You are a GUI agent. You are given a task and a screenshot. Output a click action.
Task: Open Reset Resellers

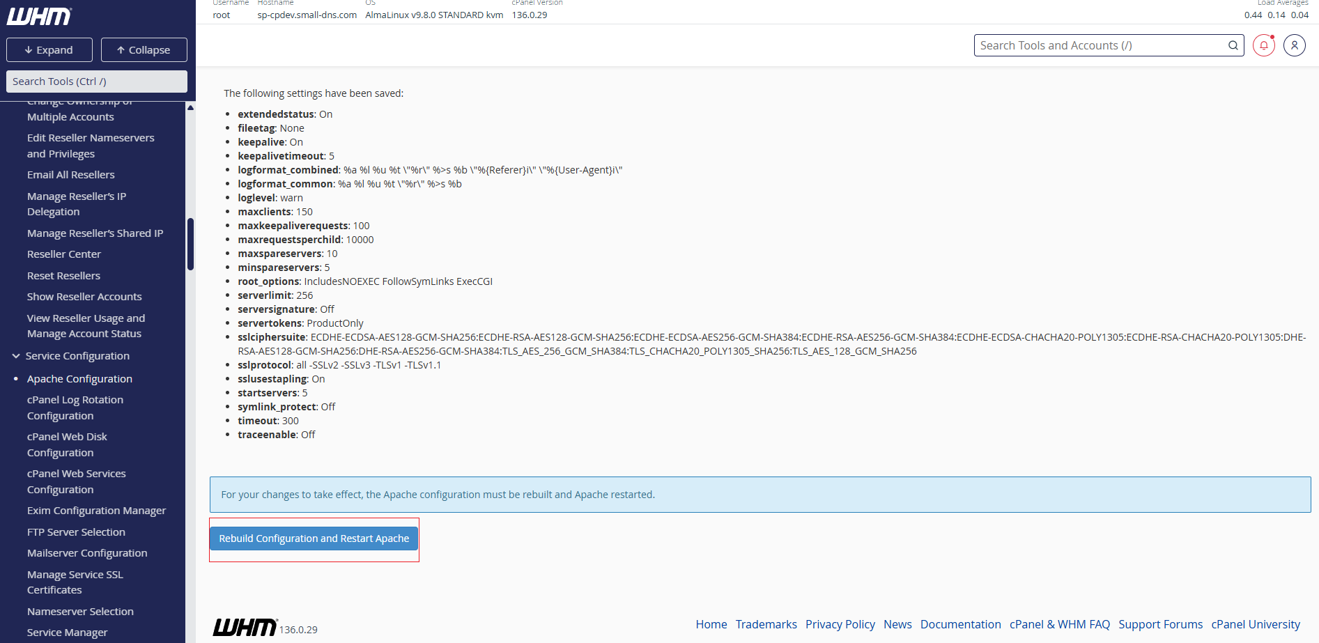[63, 276]
